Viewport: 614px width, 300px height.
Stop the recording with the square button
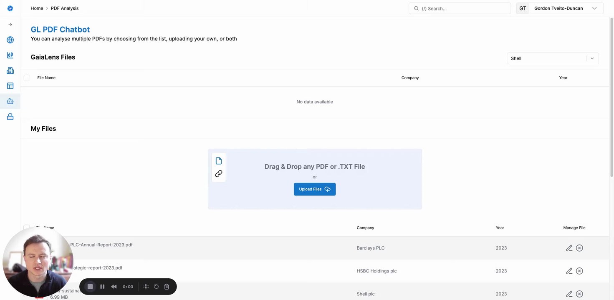pos(90,287)
